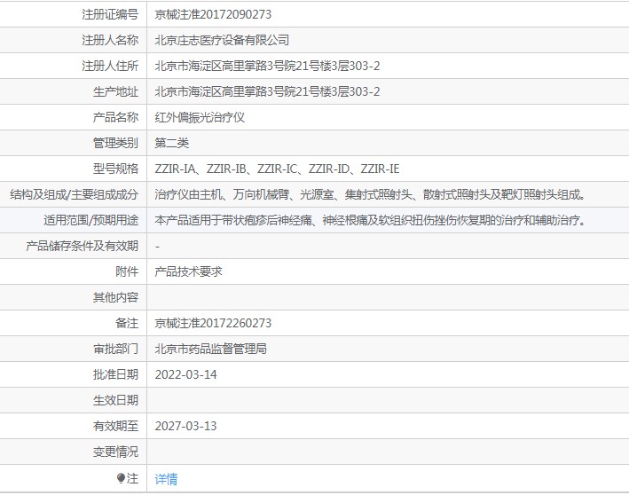Click the 管理类别 label
This screenshot has width=629, height=503.
115,143
